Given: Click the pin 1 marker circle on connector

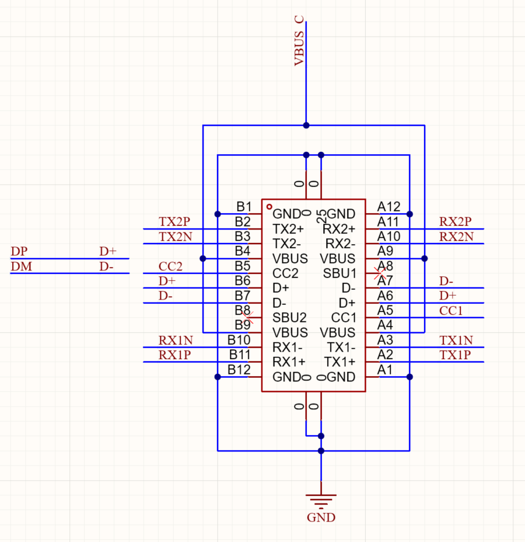Looking at the screenshot, I should click(x=269, y=207).
